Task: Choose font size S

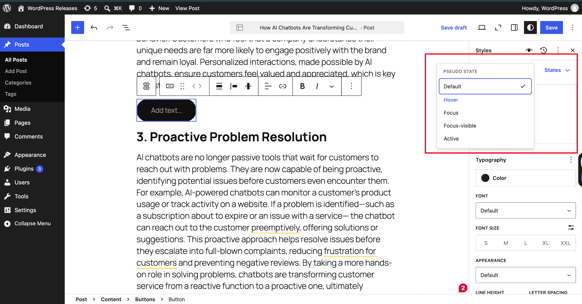Action: coord(486,243)
